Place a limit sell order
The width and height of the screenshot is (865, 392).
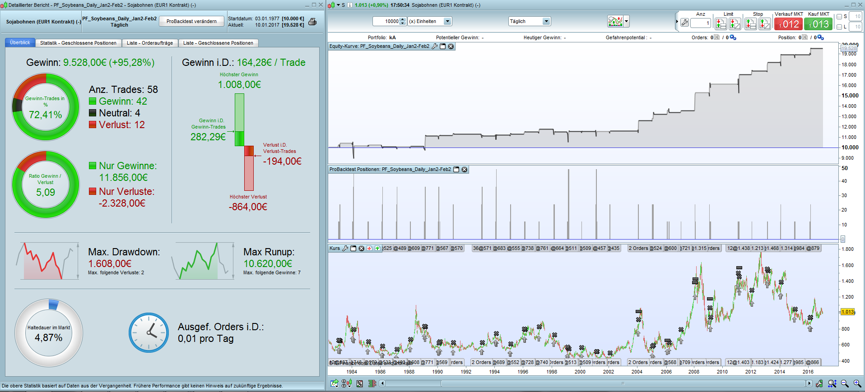(x=735, y=23)
